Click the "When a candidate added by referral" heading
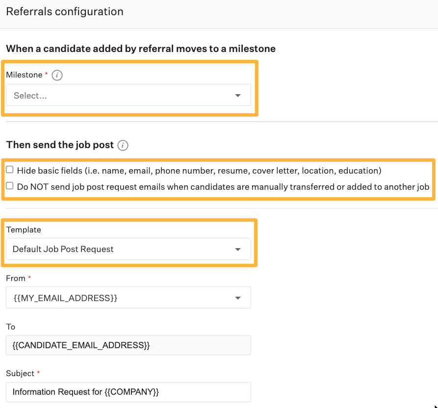The image size is (438, 408). (x=141, y=49)
